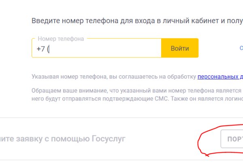
Task: Open the персональных данных link
Action: 220,77
